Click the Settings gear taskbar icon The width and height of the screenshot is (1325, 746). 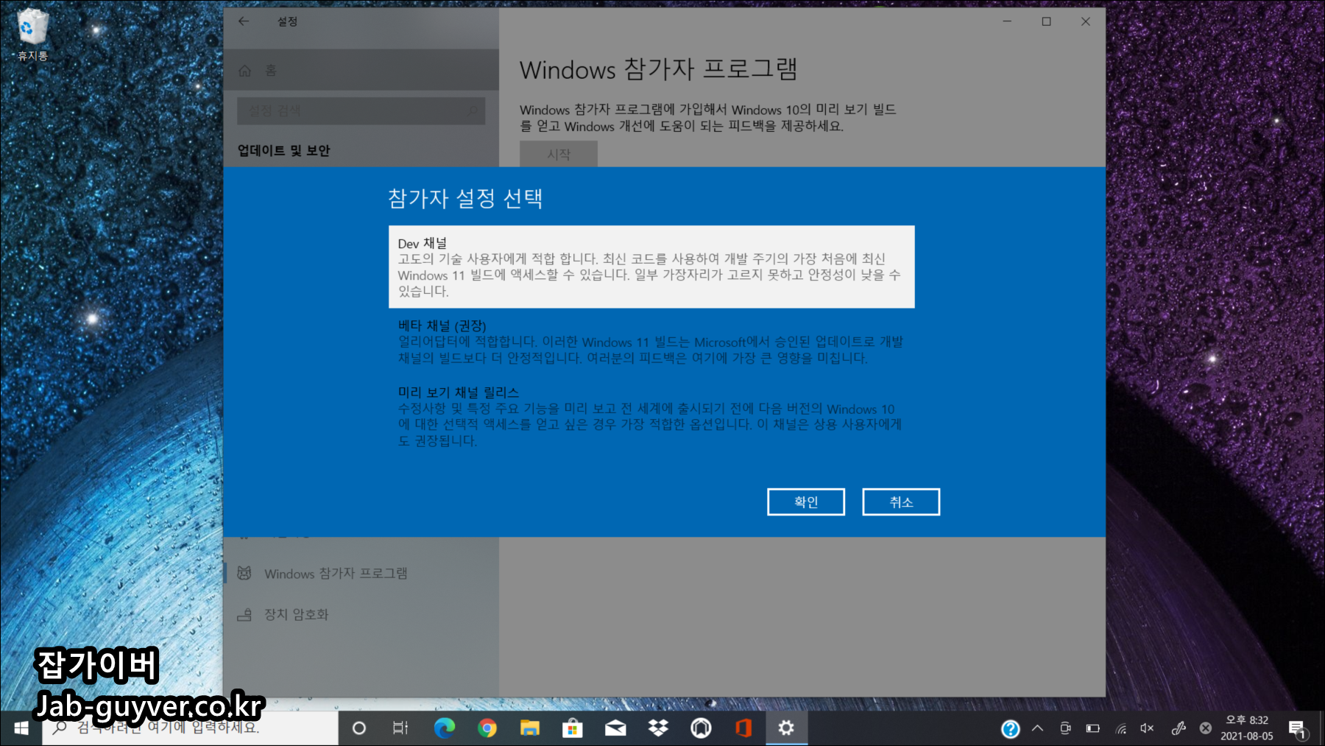(786, 728)
